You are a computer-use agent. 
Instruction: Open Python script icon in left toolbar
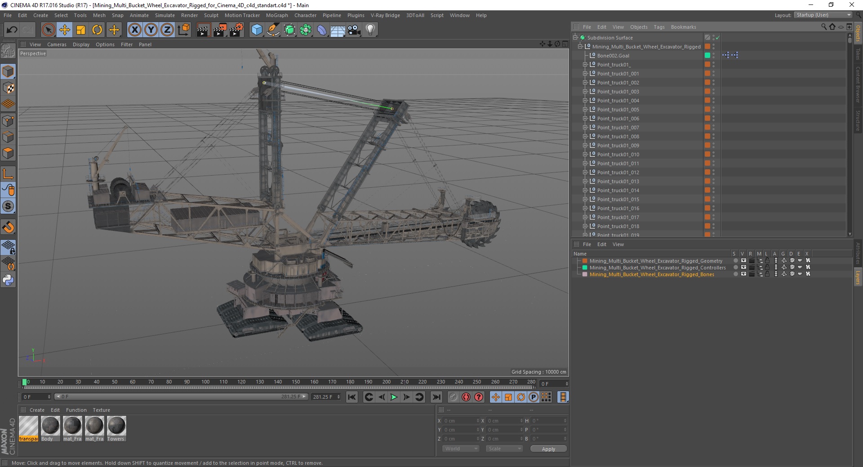point(8,280)
